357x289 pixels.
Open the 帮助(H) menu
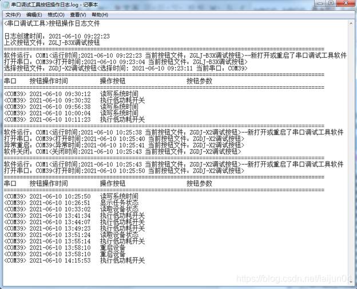click(x=100, y=15)
